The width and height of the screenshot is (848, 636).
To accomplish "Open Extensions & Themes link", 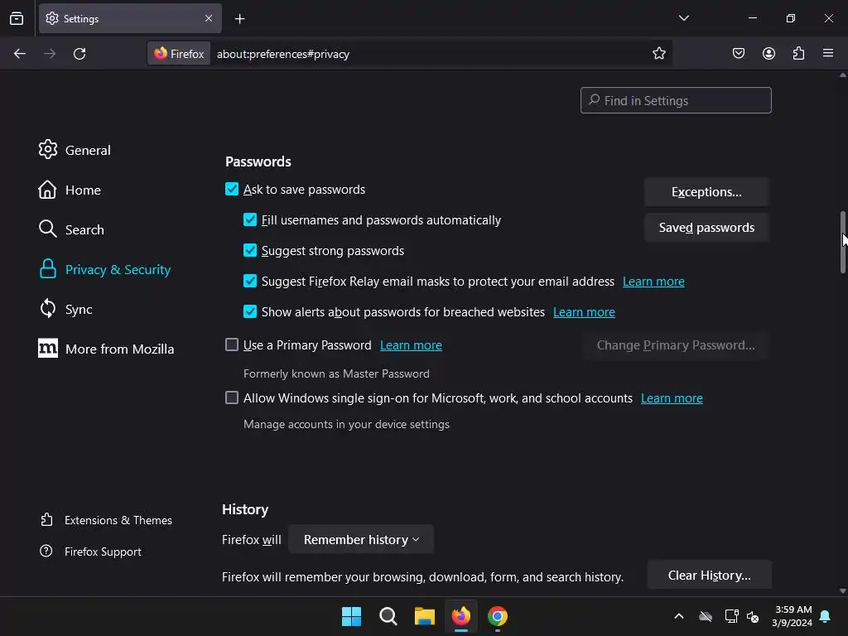I will click(107, 520).
